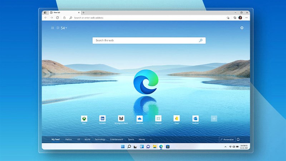Click the Personalize button

[x=227, y=140]
